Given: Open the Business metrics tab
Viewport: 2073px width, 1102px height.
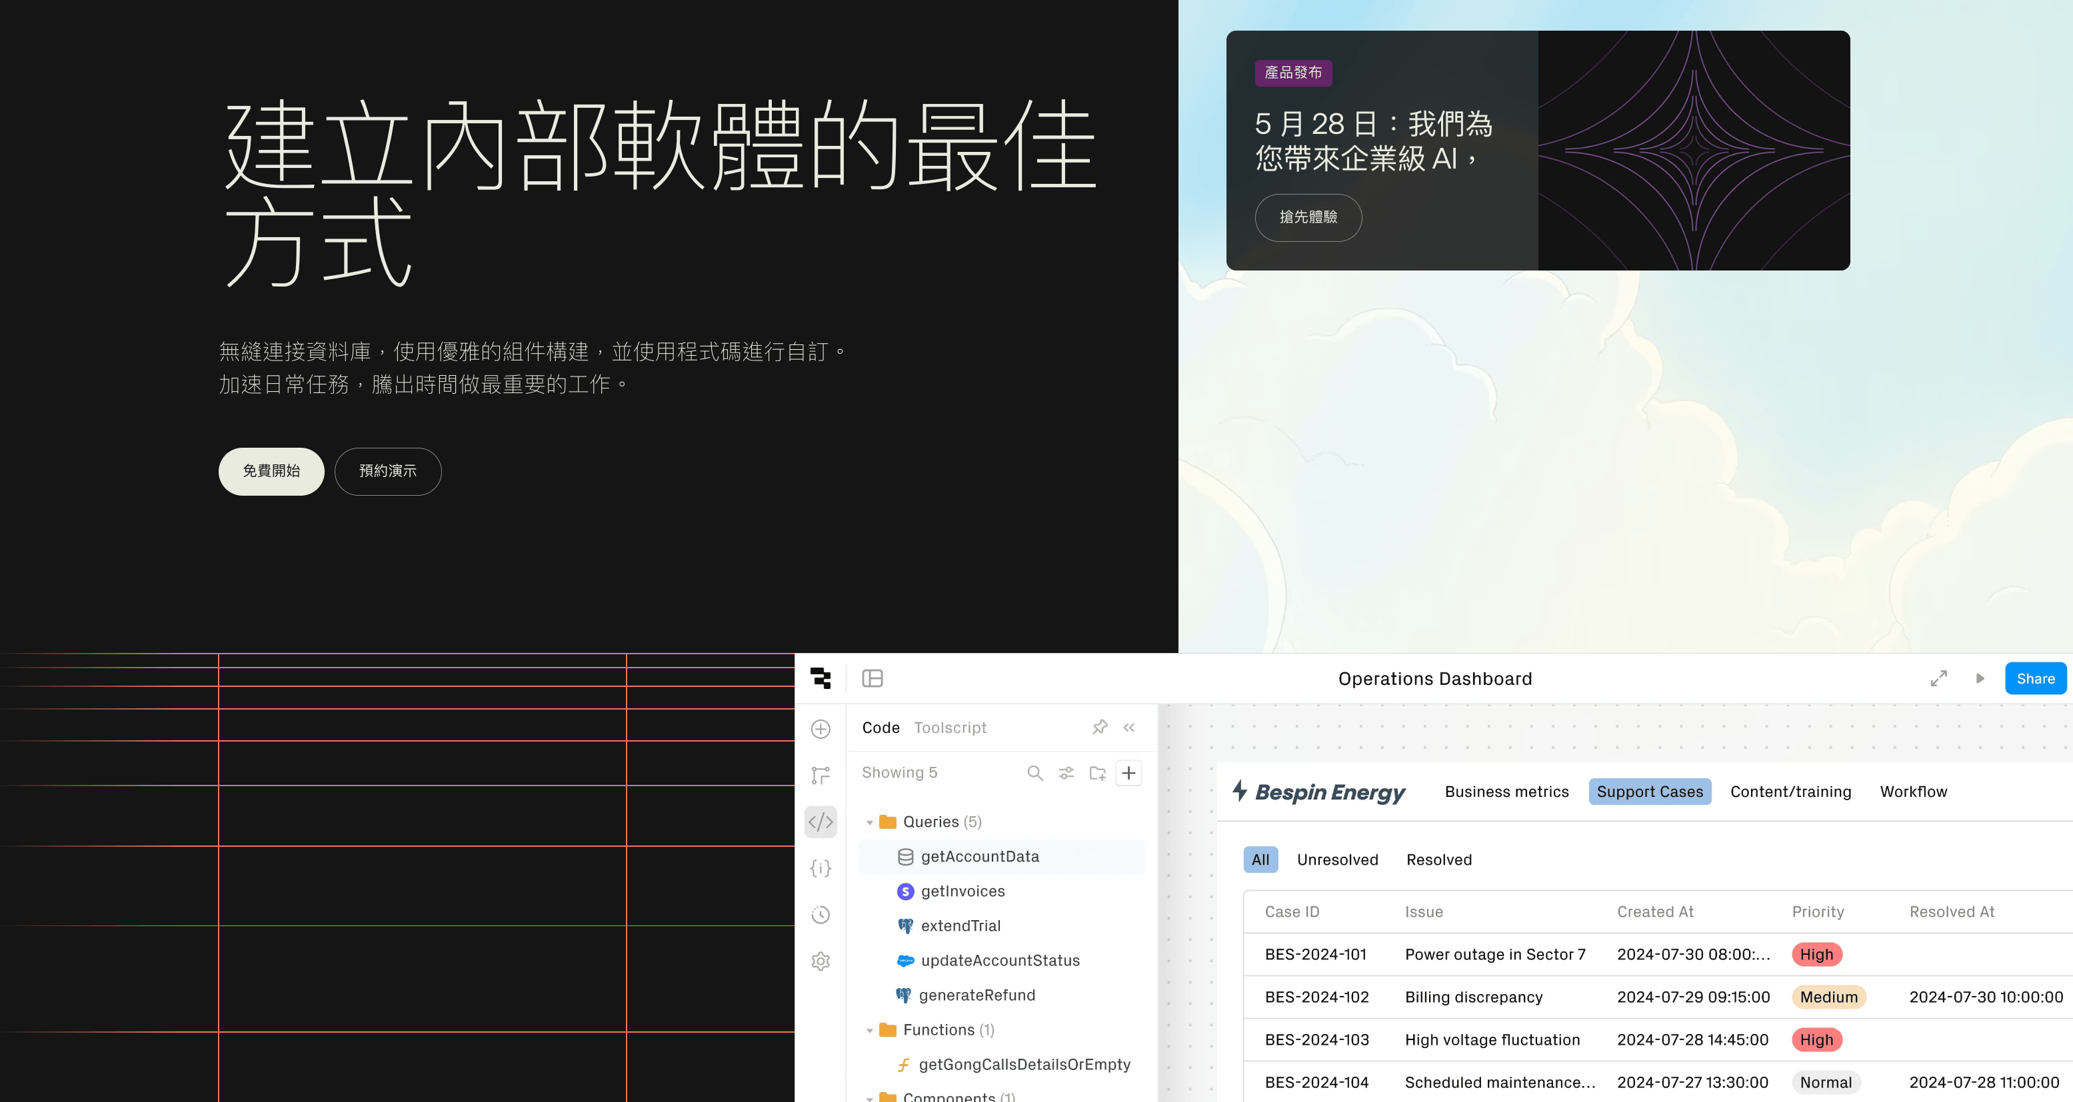Looking at the screenshot, I should pos(1506,792).
